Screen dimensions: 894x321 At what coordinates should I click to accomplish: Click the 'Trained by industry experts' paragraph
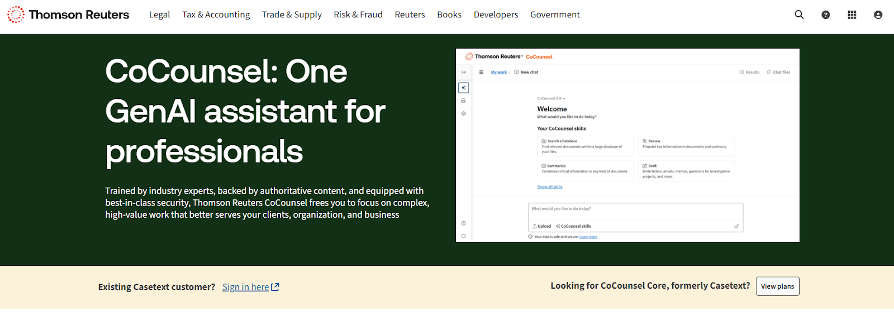coord(267,203)
